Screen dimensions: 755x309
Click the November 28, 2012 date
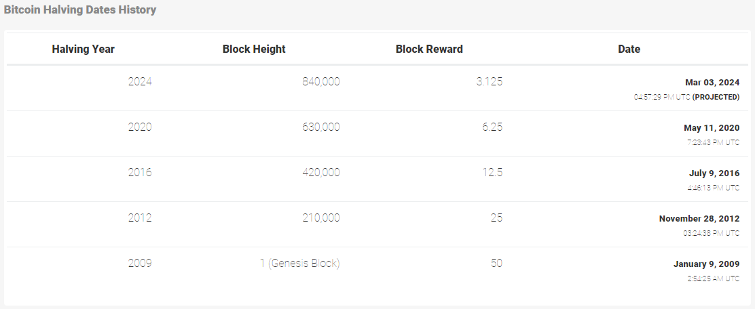click(699, 219)
